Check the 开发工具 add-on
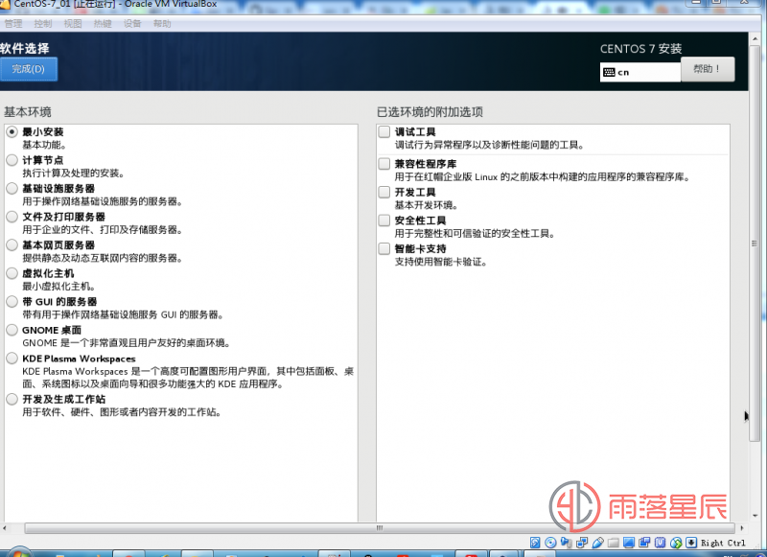This screenshot has height=557, width=767. click(x=384, y=192)
